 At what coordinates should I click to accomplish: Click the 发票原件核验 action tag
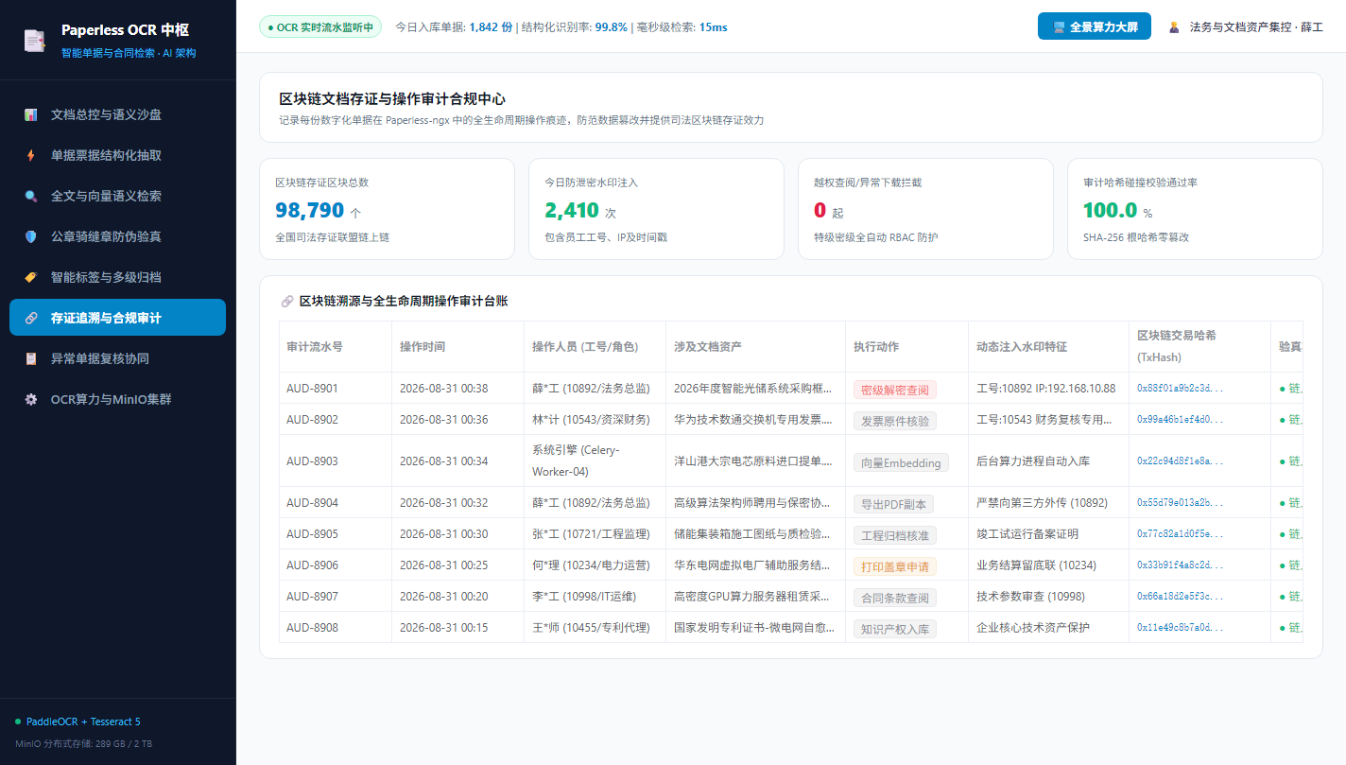[x=894, y=421]
